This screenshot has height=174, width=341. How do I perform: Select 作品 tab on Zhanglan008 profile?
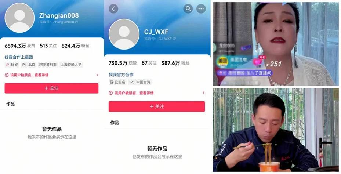point(10,104)
